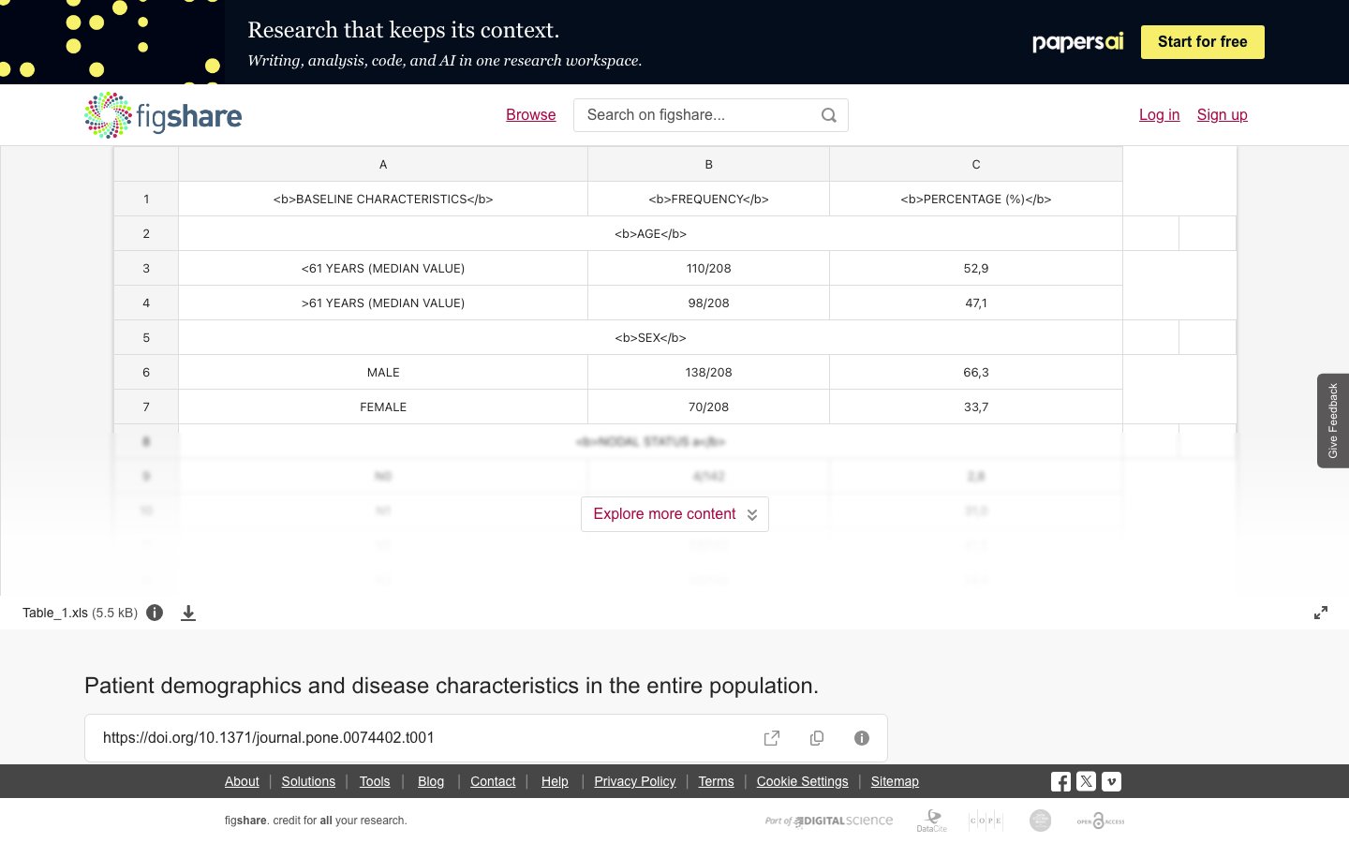Click the DOI info icon
The image size is (1349, 843).
tap(862, 738)
